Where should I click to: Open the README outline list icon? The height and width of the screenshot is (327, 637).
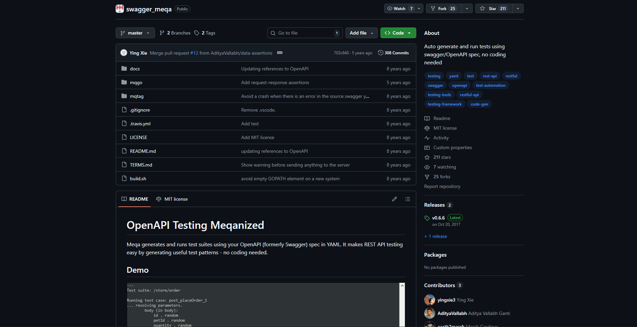click(x=408, y=199)
